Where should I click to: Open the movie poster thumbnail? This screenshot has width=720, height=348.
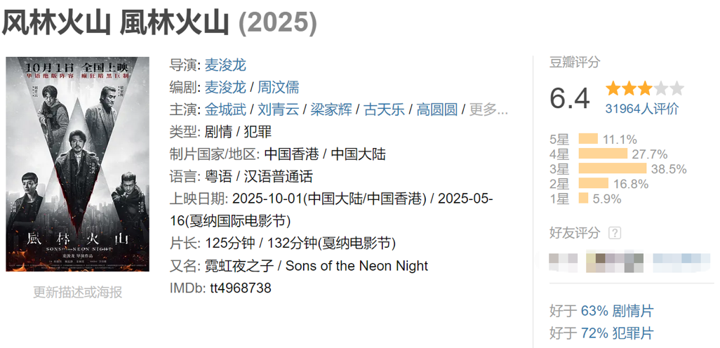77,163
